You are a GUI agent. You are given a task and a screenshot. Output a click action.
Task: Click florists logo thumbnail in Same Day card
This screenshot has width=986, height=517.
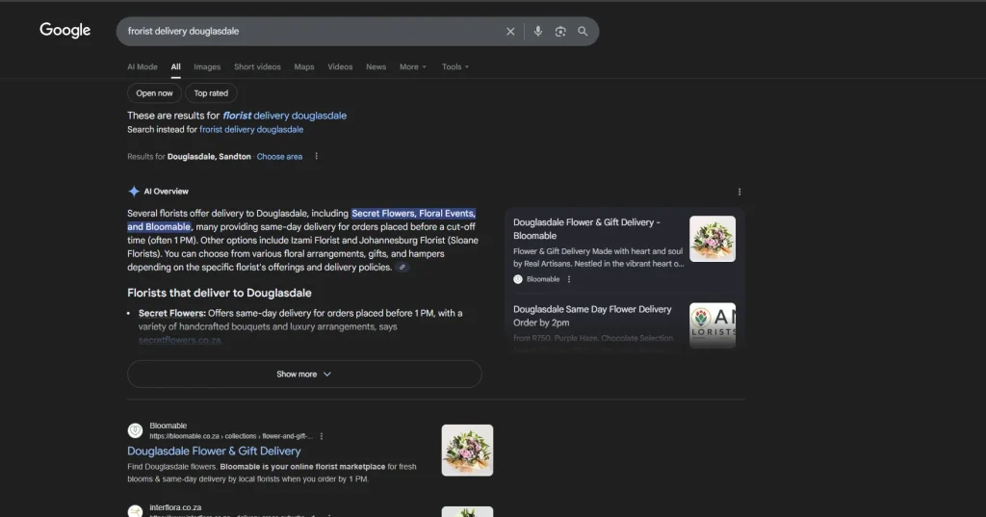[x=713, y=325]
